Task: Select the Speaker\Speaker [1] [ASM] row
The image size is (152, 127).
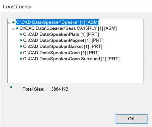Action: (57, 22)
